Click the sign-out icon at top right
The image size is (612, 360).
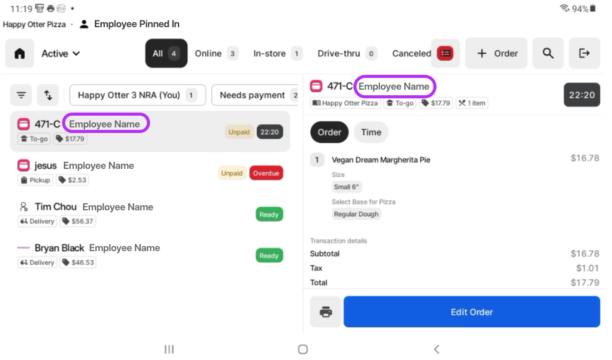pos(584,53)
